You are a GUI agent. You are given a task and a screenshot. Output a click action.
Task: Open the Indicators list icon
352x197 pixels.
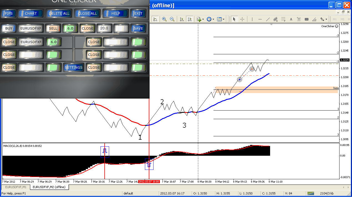coord(199,19)
